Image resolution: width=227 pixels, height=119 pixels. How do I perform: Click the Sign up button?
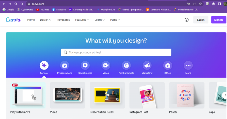(219, 20)
